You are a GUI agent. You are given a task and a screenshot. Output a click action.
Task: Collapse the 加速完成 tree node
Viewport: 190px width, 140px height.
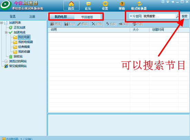(6, 32)
